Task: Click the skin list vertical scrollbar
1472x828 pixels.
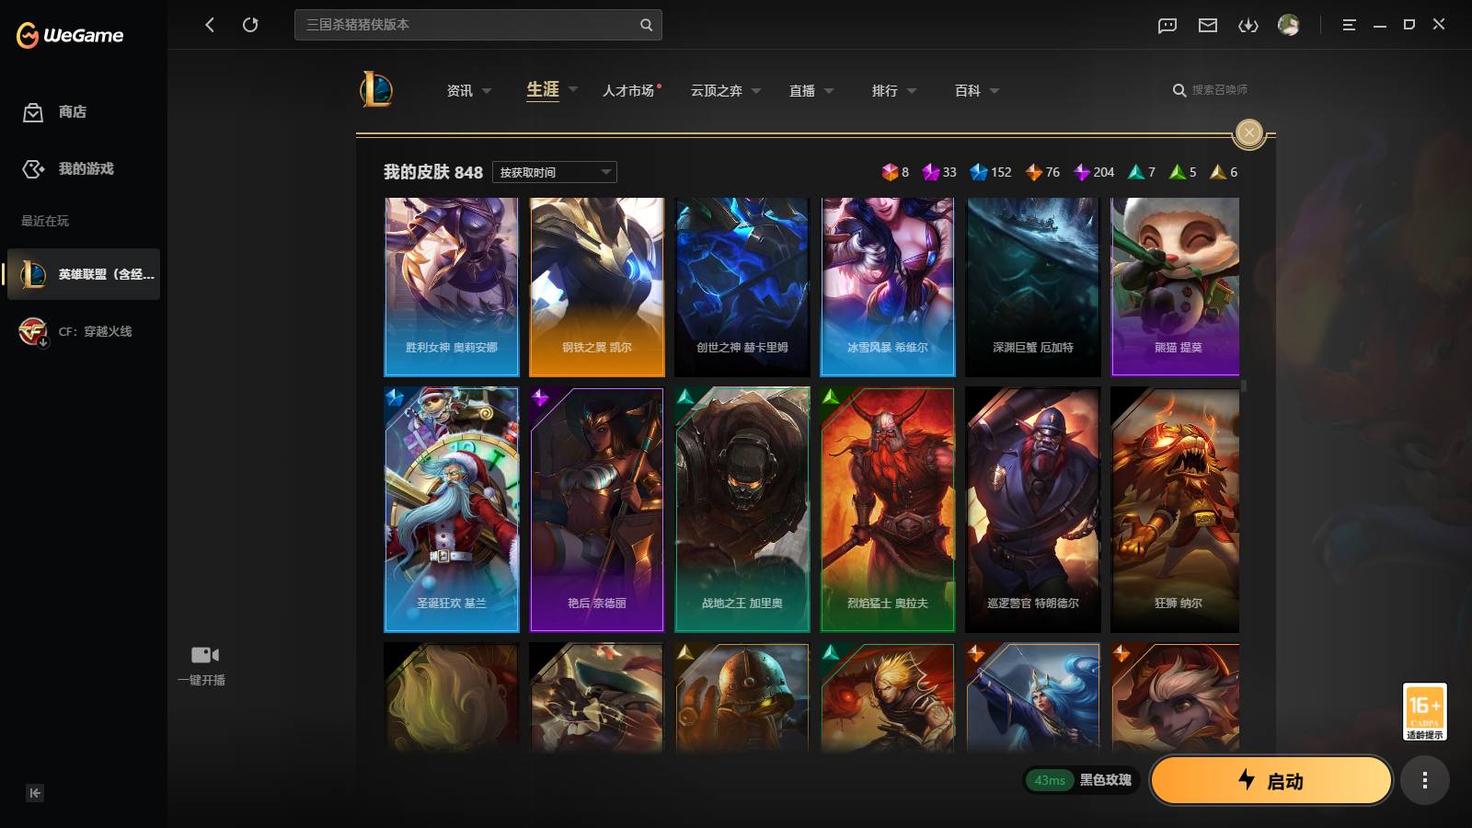Action: click(1244, 386)
